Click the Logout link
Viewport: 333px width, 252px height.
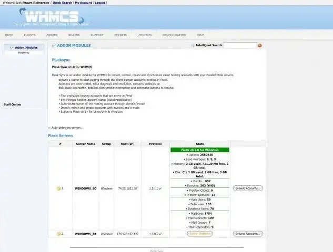pyautogui.click(x=100, y=3)
